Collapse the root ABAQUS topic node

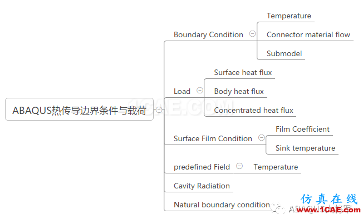click(159, 110)
